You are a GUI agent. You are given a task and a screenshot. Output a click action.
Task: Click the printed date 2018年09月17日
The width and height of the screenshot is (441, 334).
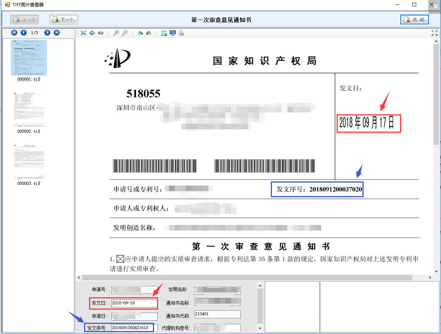[x=367, y=123]
